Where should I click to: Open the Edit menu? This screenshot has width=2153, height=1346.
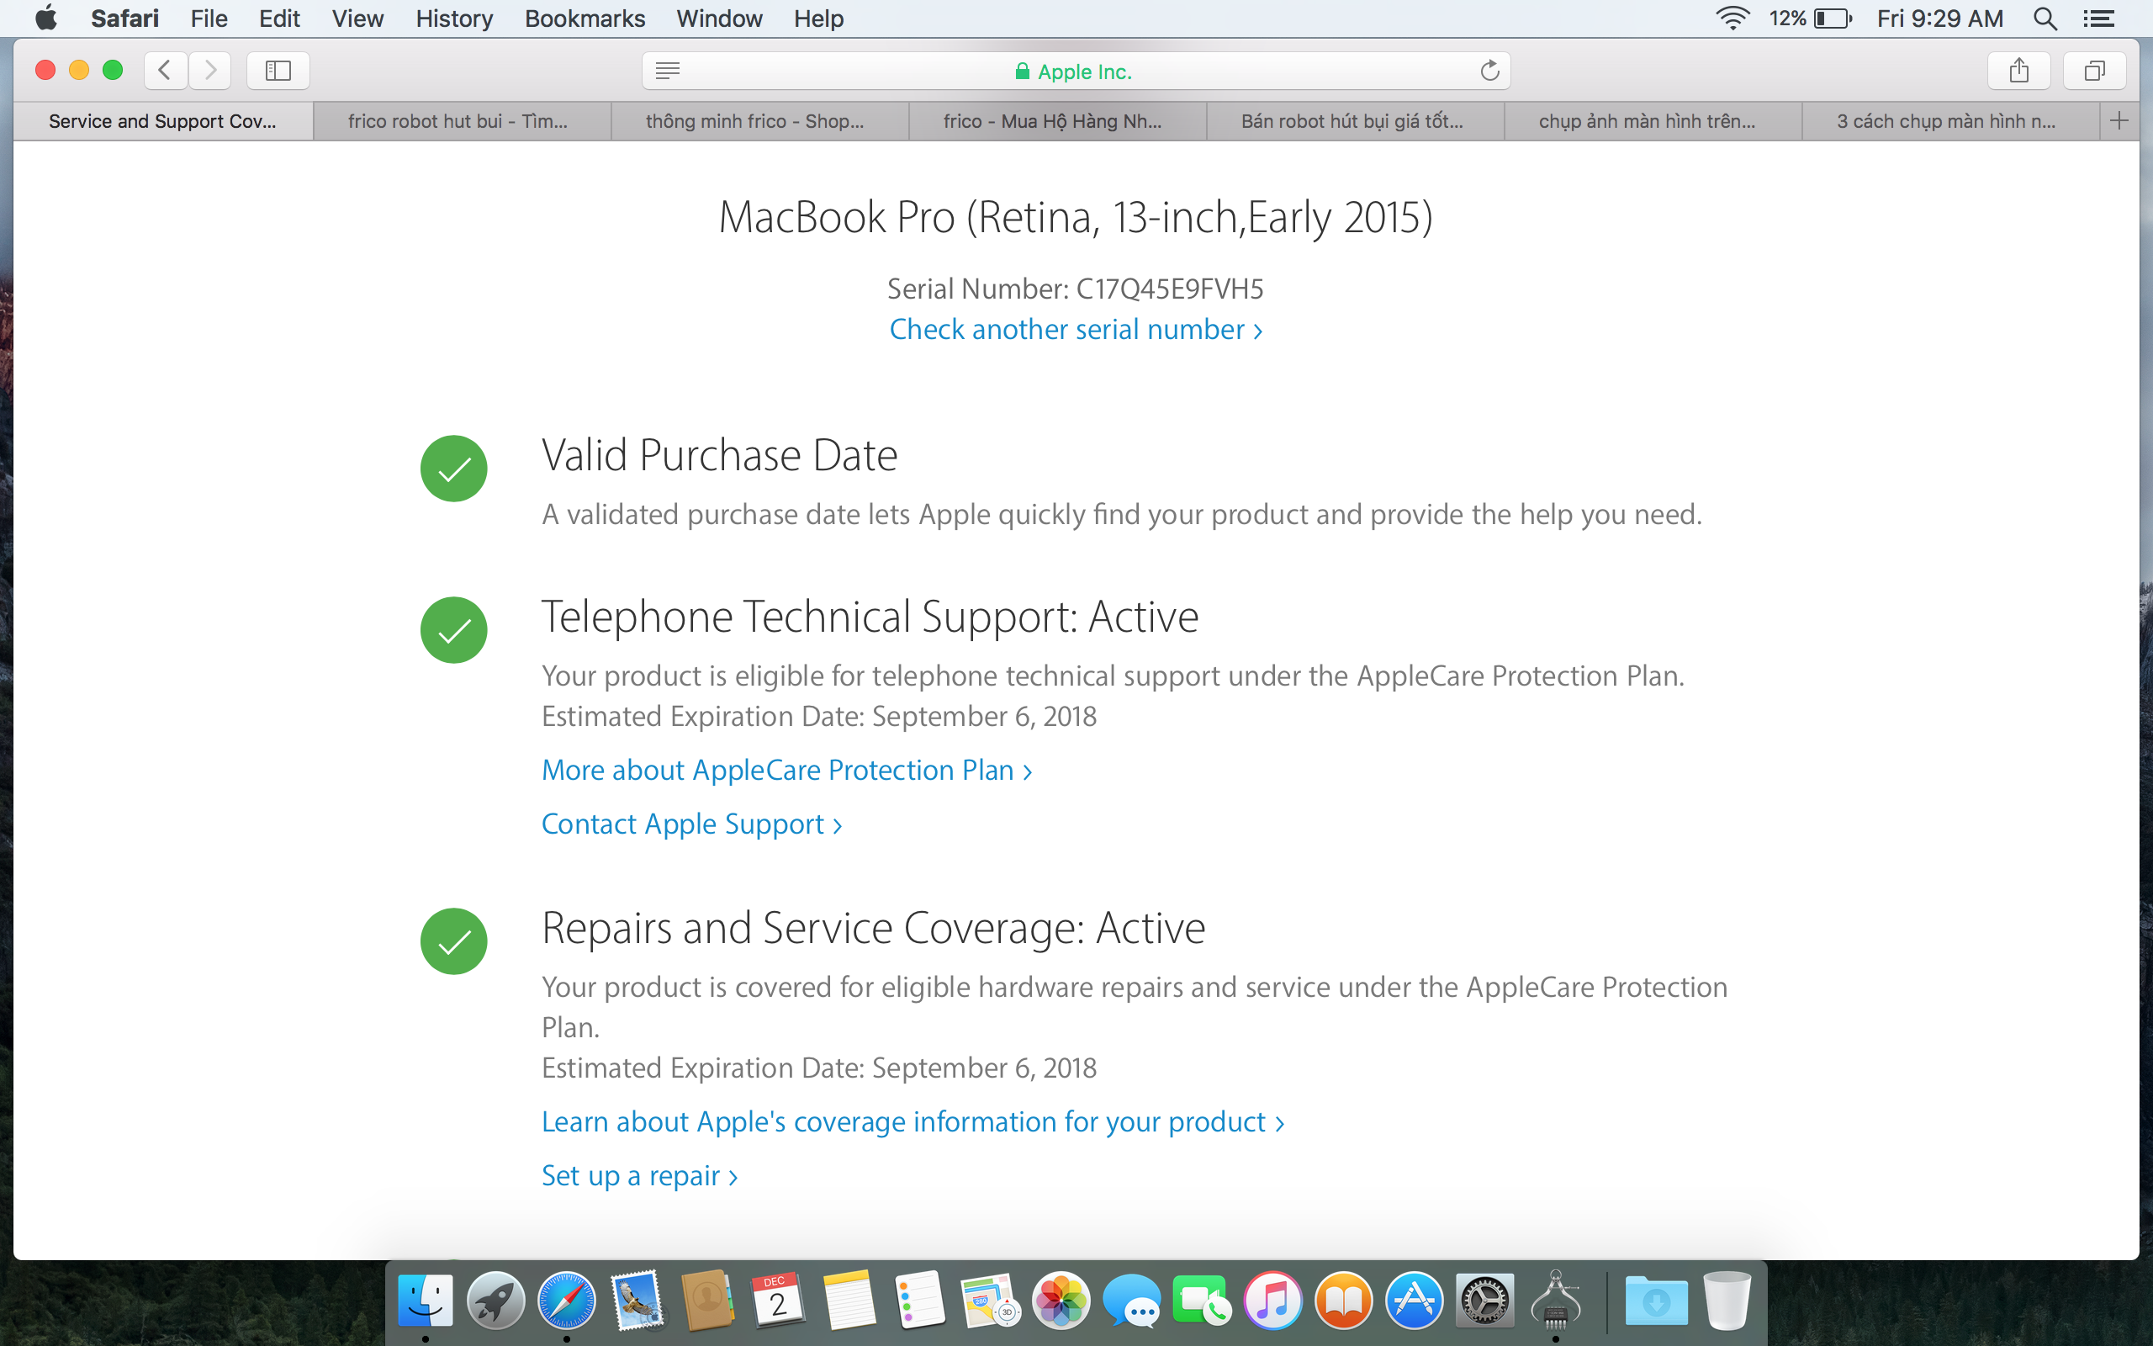[x=279, y=18]
